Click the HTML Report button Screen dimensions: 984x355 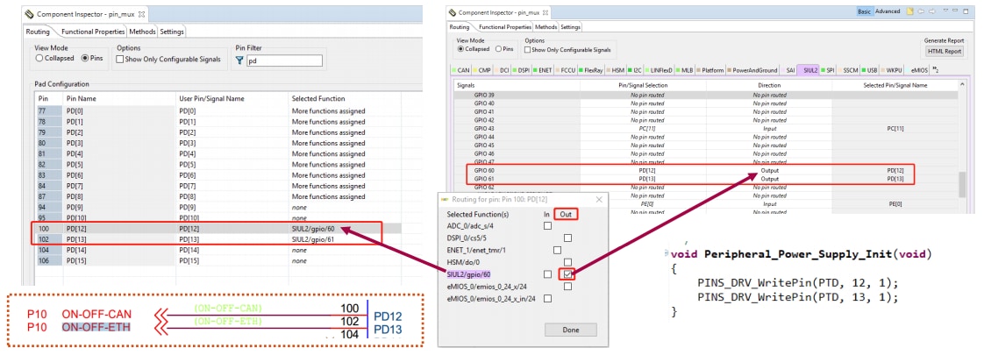point(944,52)
